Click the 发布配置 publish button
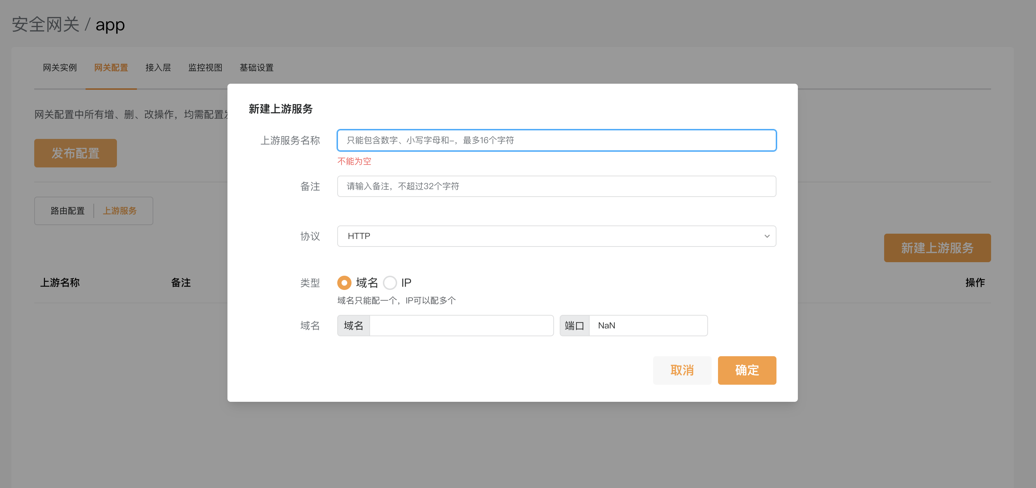1036x488 pixels. coord(75,153)
